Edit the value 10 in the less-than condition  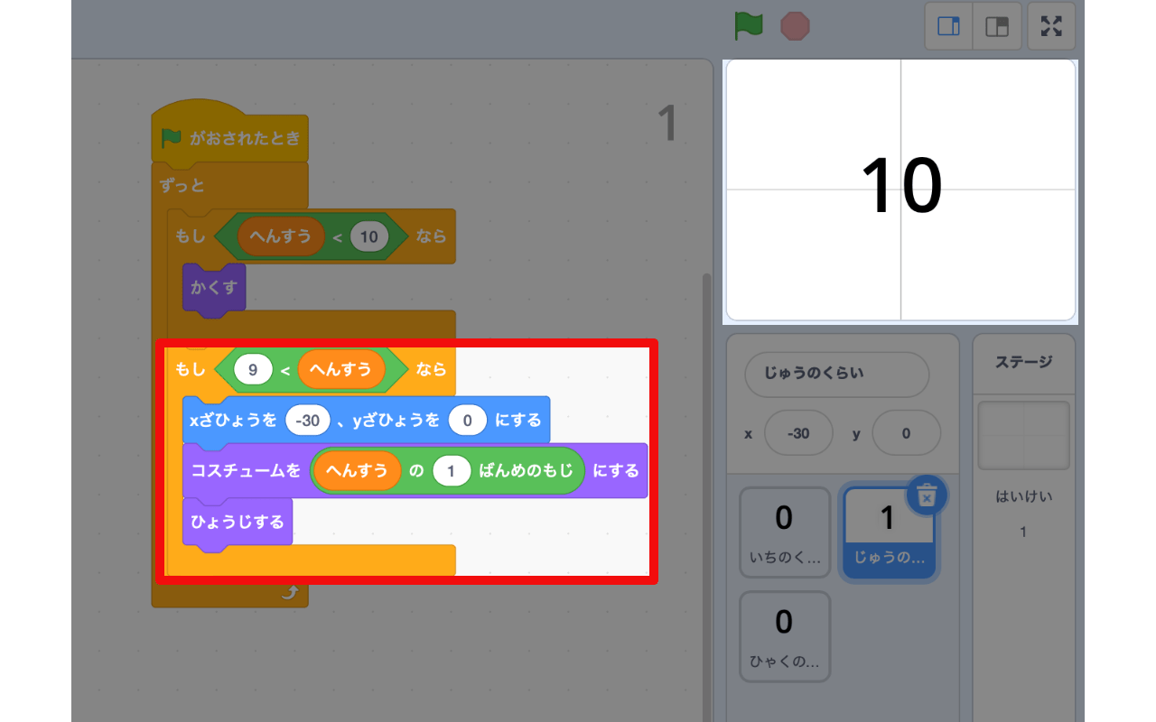point(368,237)
